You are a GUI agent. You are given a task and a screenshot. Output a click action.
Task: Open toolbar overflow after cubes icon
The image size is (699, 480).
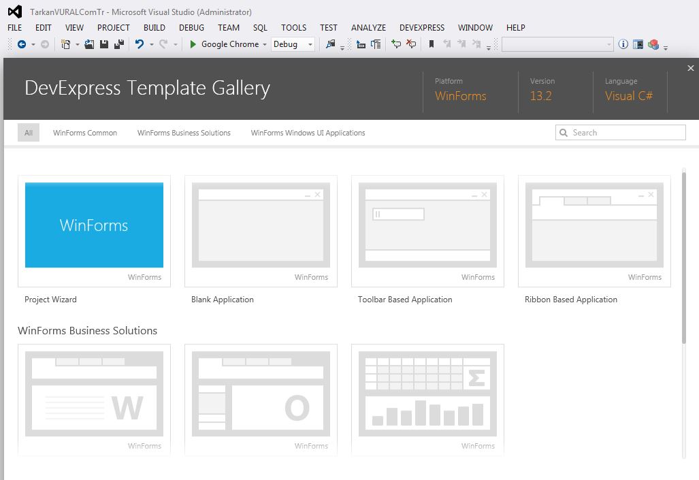click(x=666, y=47)
